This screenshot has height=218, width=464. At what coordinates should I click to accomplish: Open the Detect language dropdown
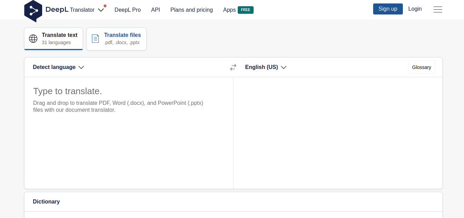click(x=58, y=67)
